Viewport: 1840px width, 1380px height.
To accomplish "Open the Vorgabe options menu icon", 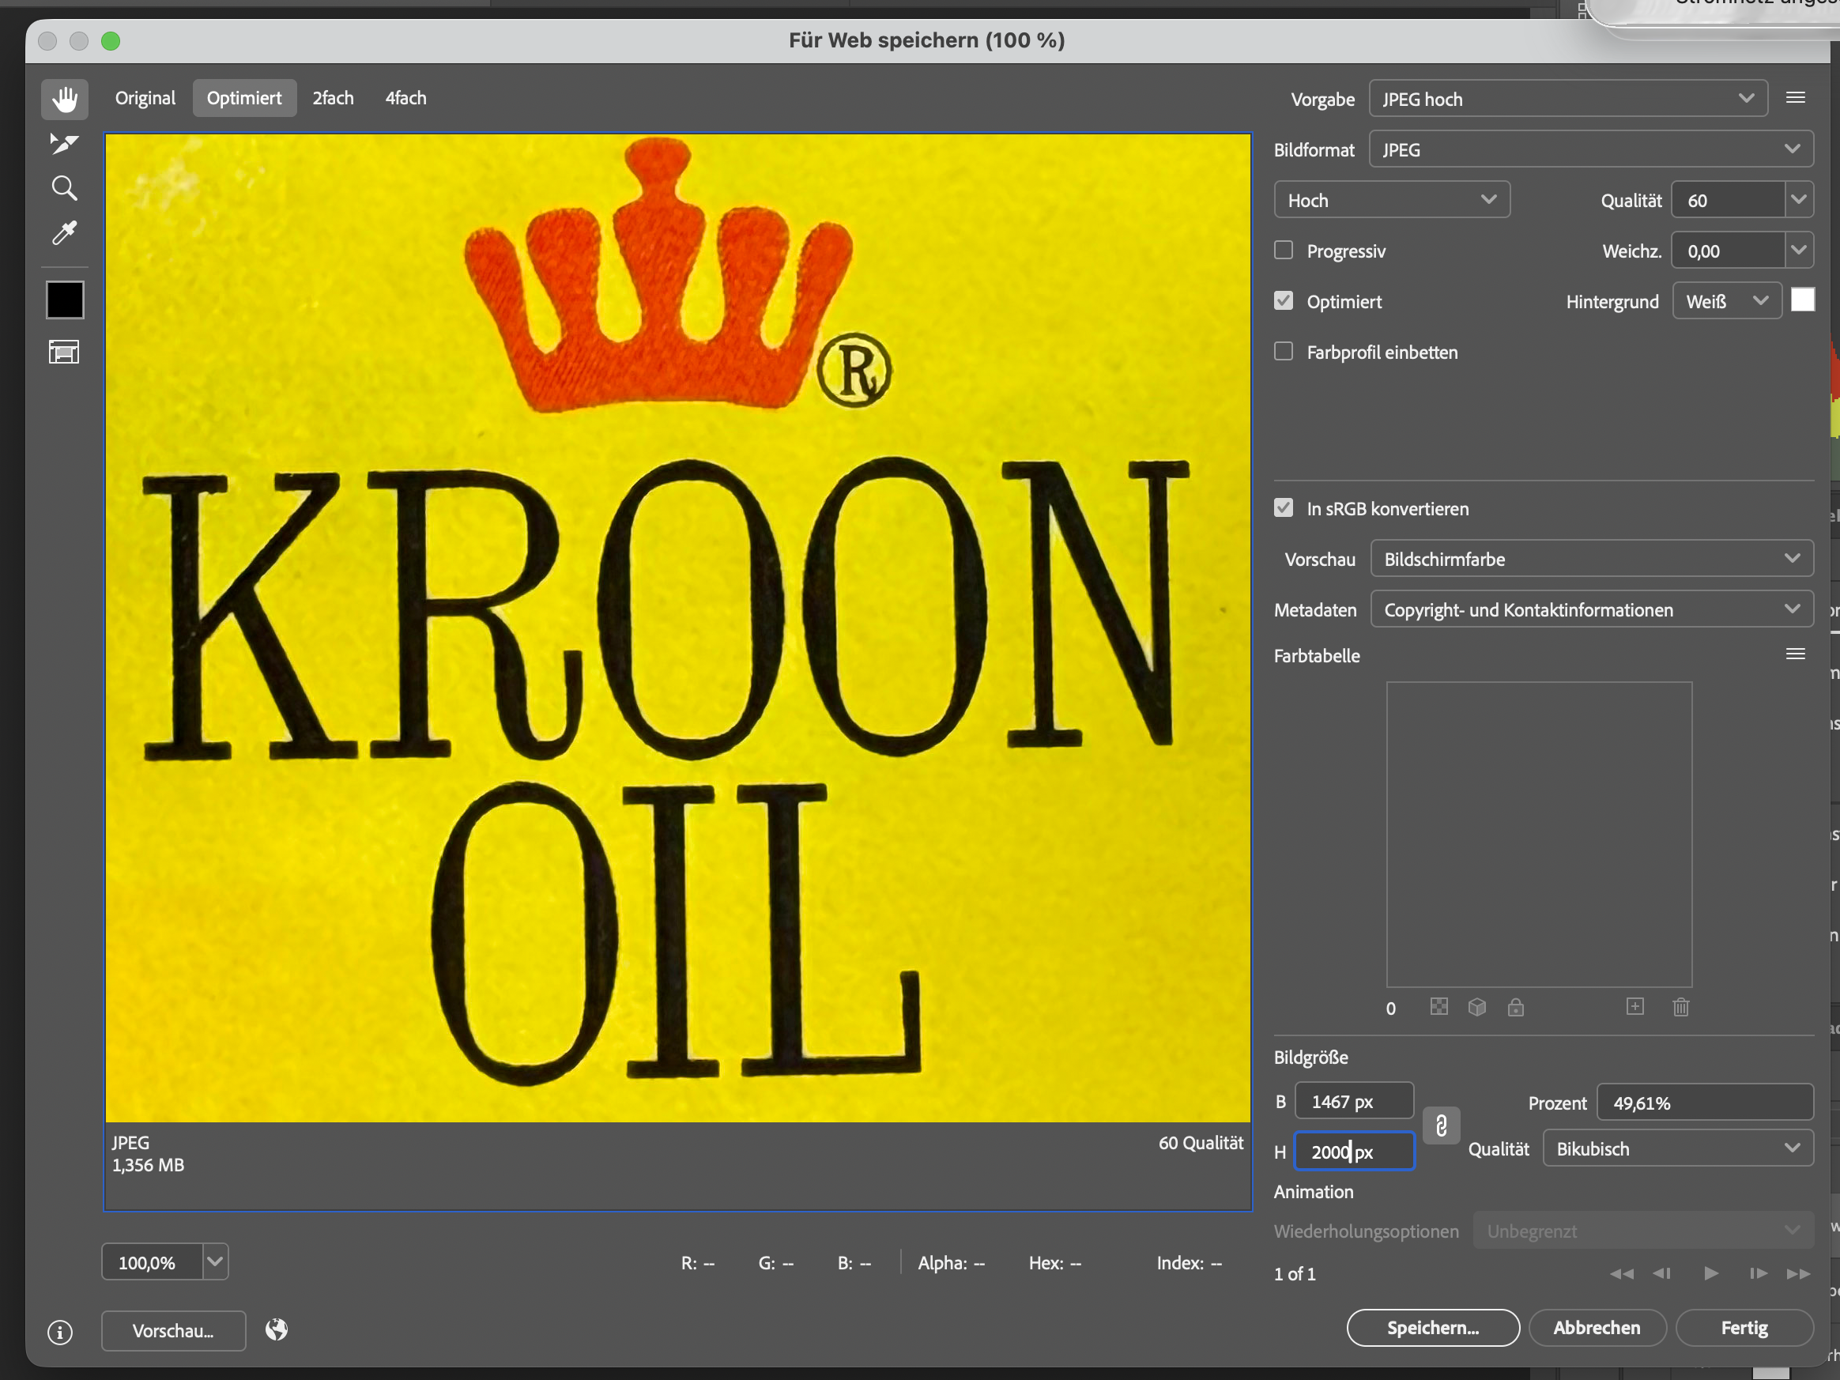I will click(1795, 98).
